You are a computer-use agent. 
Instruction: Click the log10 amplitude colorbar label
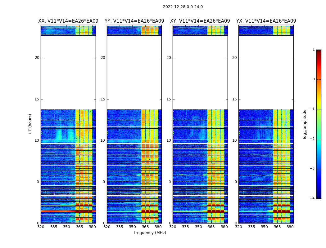pos(305,124)
